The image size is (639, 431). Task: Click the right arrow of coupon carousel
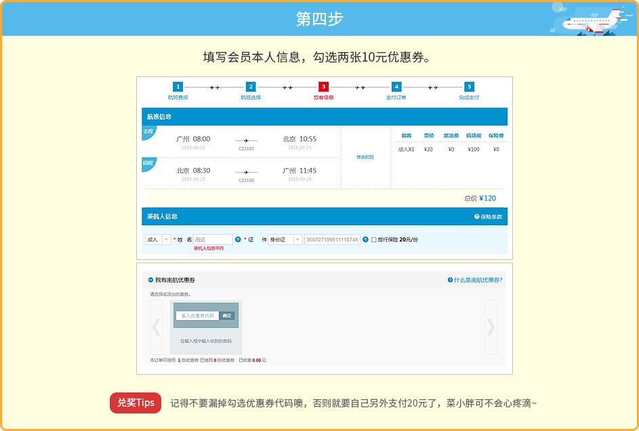[491, 327]
